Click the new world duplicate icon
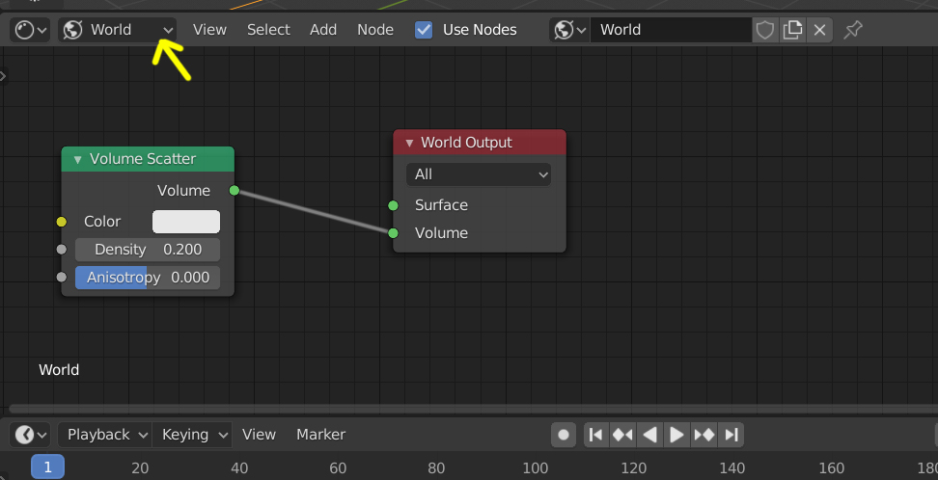 [x=792, y=30]
